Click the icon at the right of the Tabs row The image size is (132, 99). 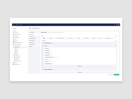pos(117,36)
